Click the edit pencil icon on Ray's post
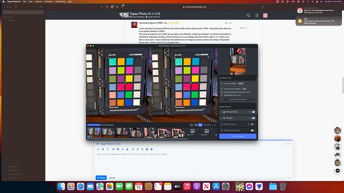 point(226,23)
